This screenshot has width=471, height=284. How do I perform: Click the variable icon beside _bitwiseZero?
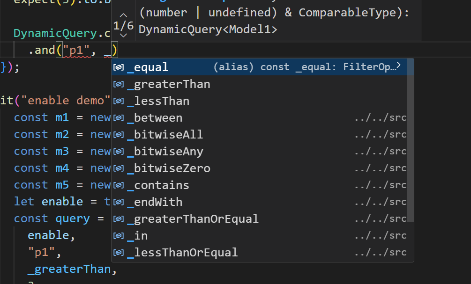(119, 168)
